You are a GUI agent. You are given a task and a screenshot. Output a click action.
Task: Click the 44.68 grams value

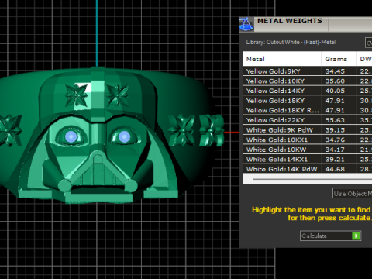coord(335,169)
